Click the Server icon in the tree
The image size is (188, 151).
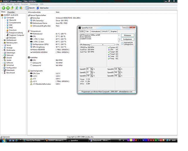[x=5, y=45]
